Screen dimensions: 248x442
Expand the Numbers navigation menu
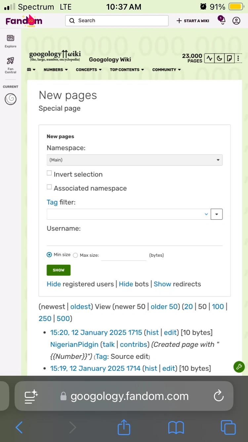56,70
